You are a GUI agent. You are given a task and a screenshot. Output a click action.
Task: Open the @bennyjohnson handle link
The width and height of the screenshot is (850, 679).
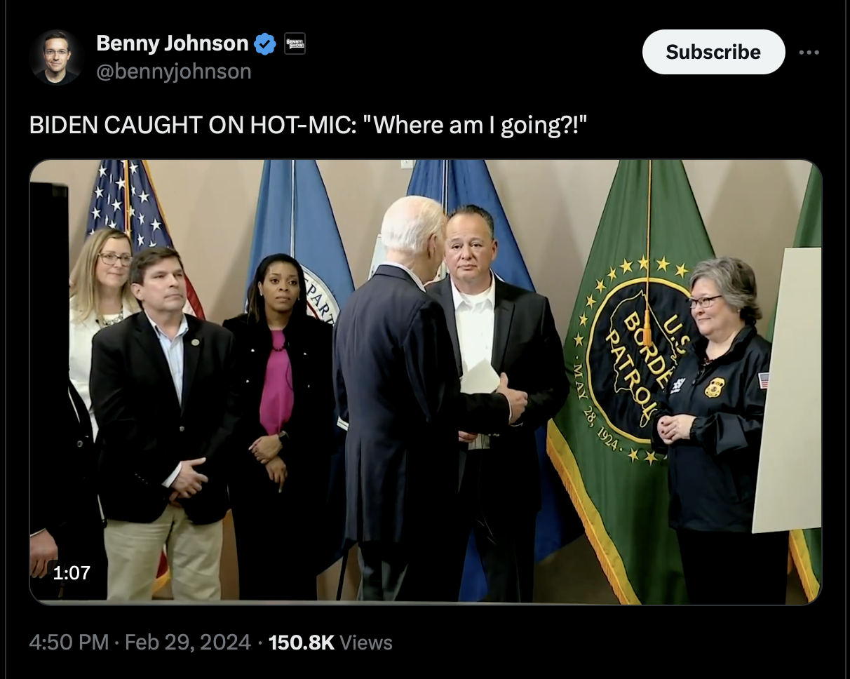(x=173, y=71)
